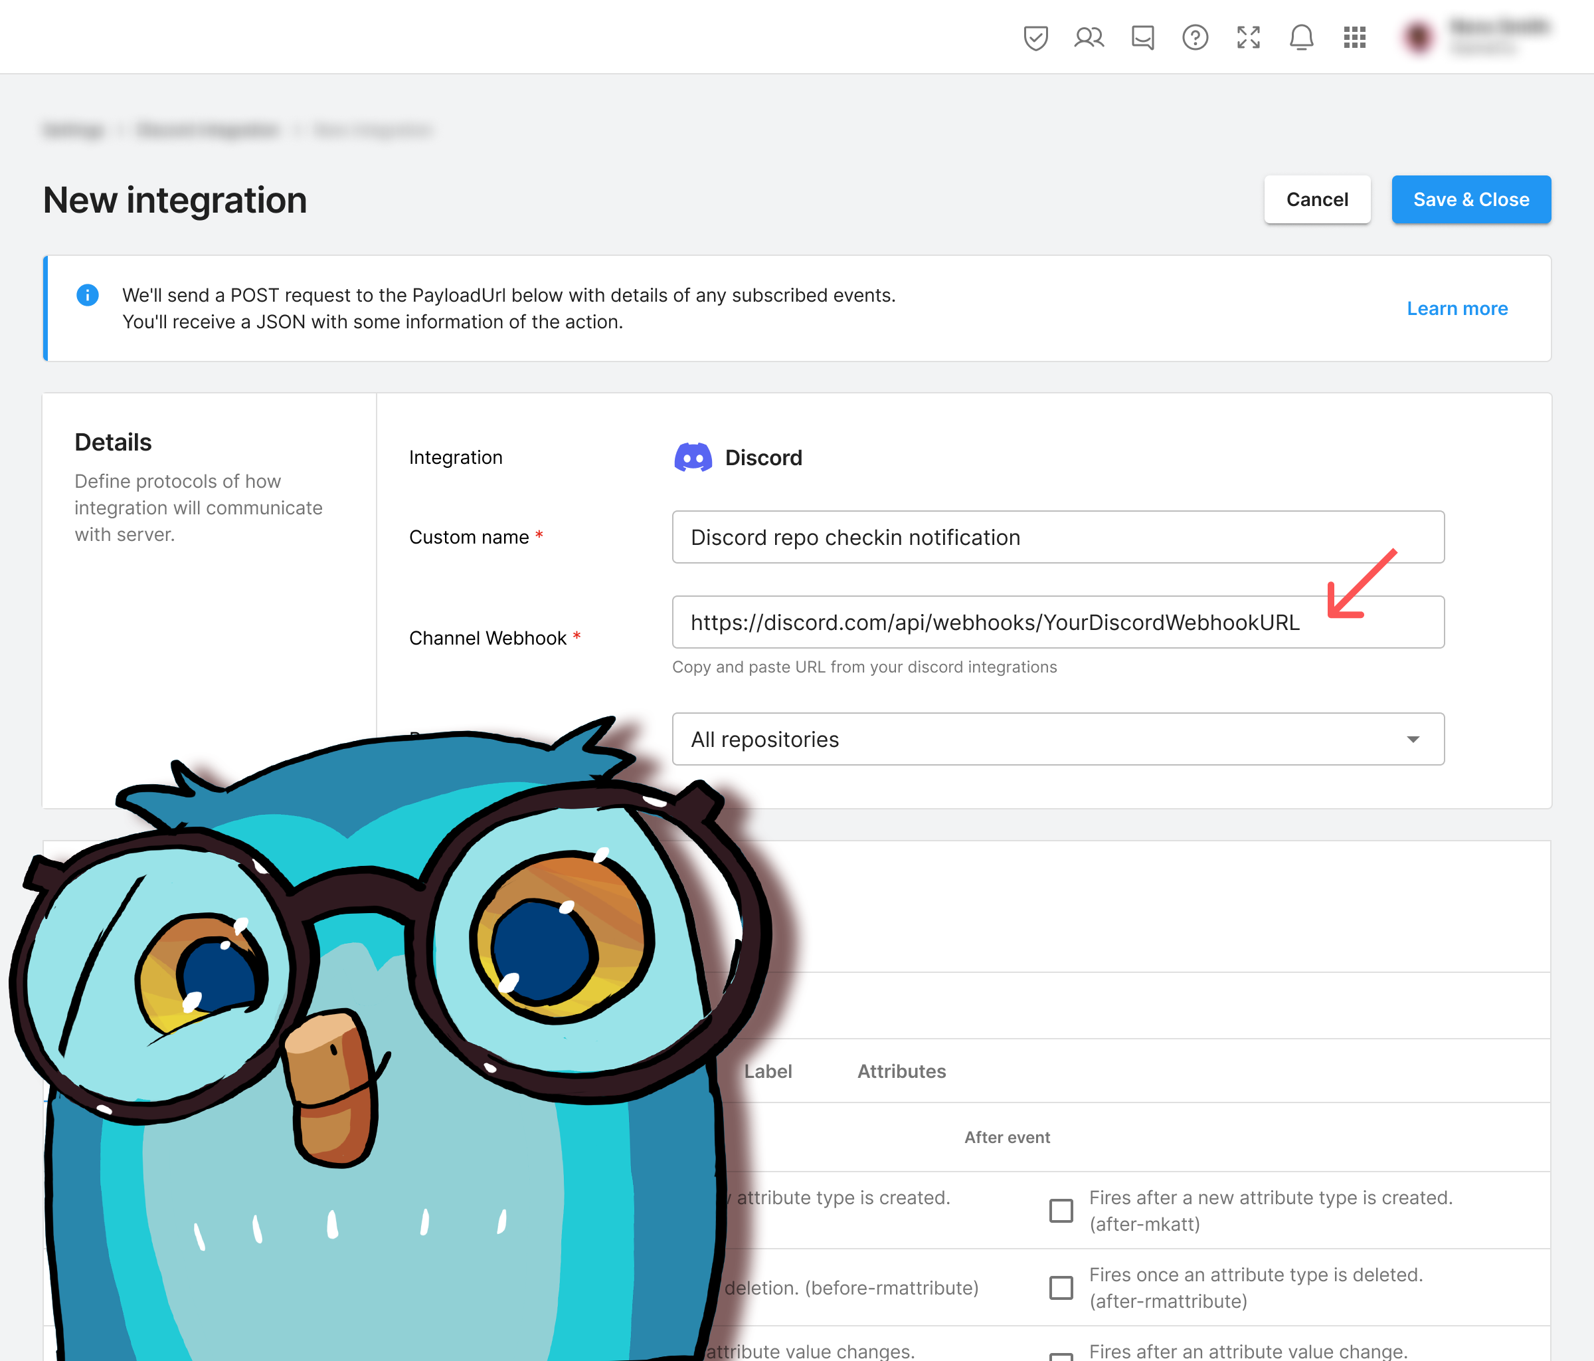Open the apps grid icon
This screenshot has width=1594, height=1361.
[x=1354, y=38]
